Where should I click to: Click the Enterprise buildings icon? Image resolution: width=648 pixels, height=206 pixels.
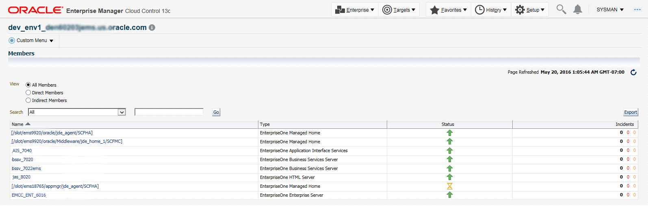(340, 10)
